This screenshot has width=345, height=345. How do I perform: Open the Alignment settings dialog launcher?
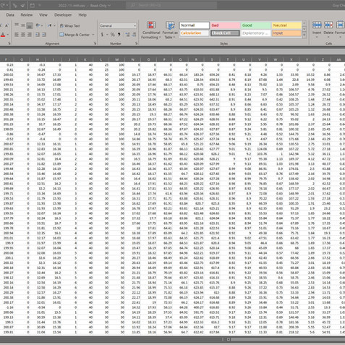pos(95,43)
